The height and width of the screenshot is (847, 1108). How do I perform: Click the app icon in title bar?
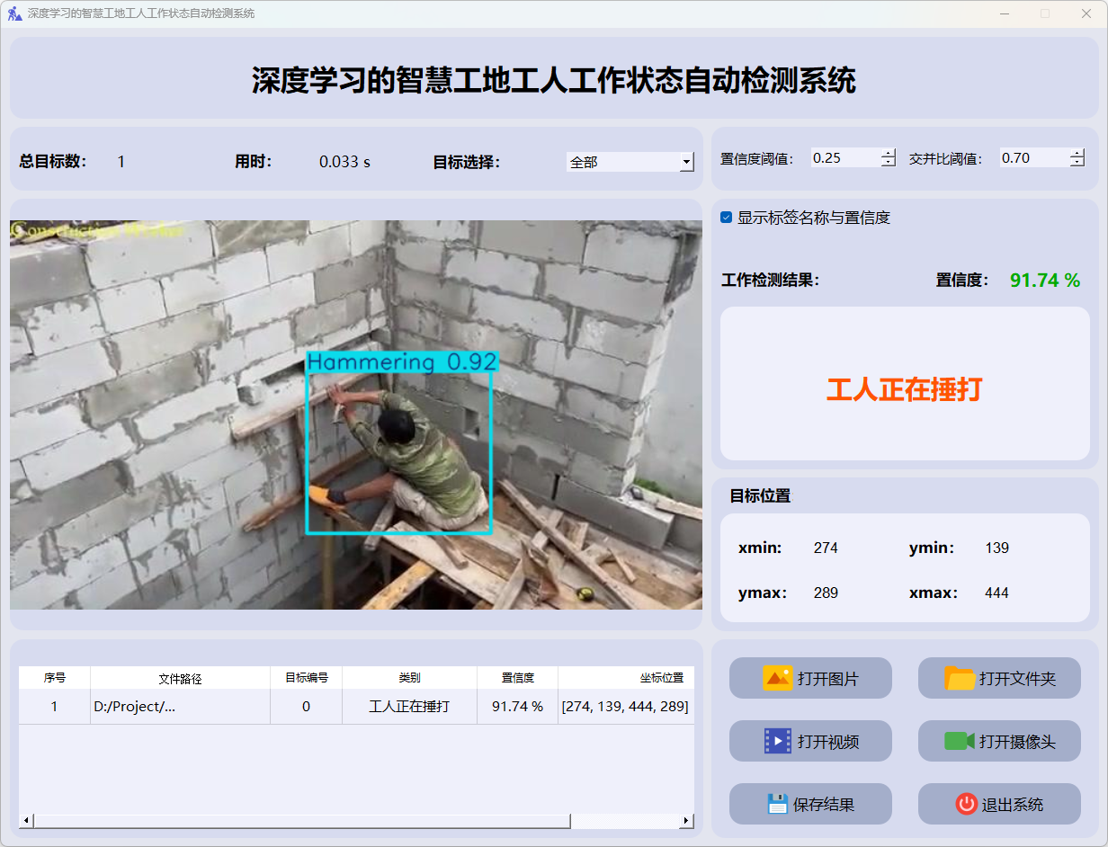14,13
